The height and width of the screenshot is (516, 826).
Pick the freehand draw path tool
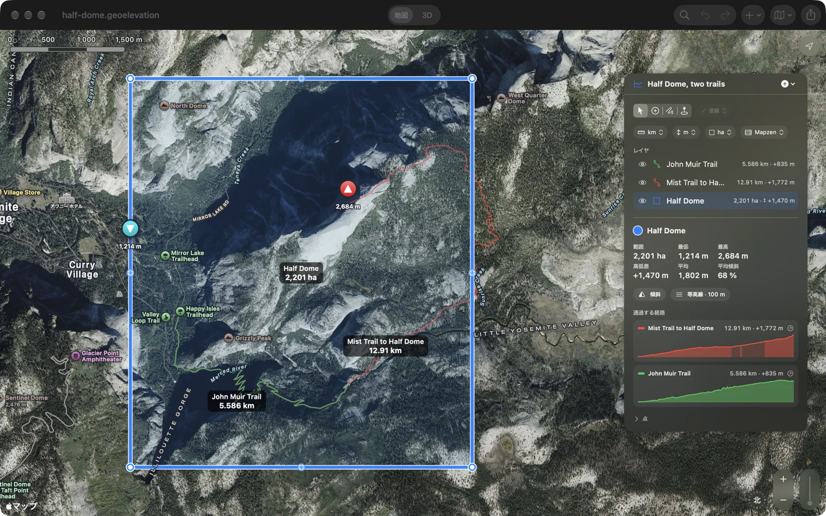tap(670, 111)
